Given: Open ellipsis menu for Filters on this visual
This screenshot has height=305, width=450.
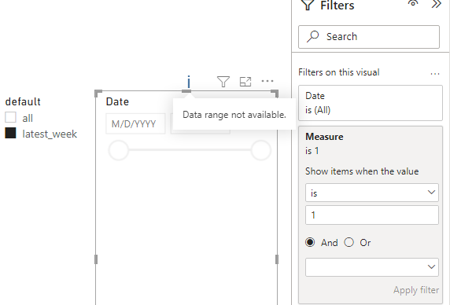Looking at the screenshot, I should (435, 74).
